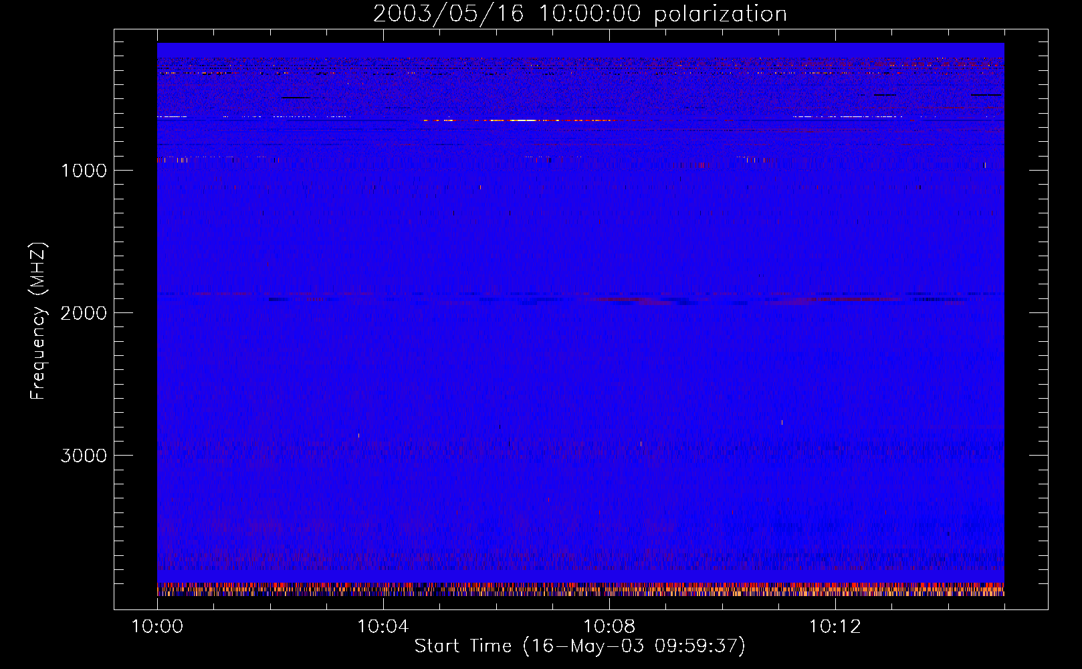Click the 'Start Time (16-May-03 09:59:37)' label

point(580,646)
